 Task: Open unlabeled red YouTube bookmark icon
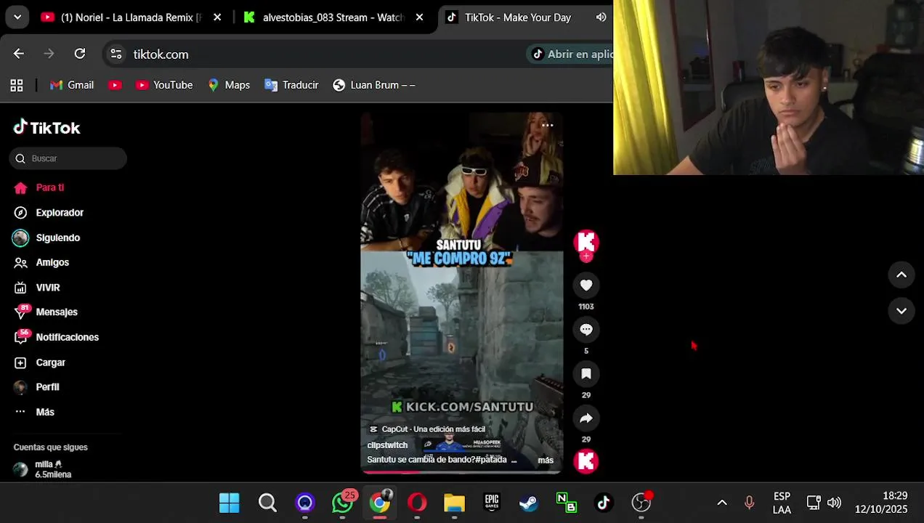point(115,85)
